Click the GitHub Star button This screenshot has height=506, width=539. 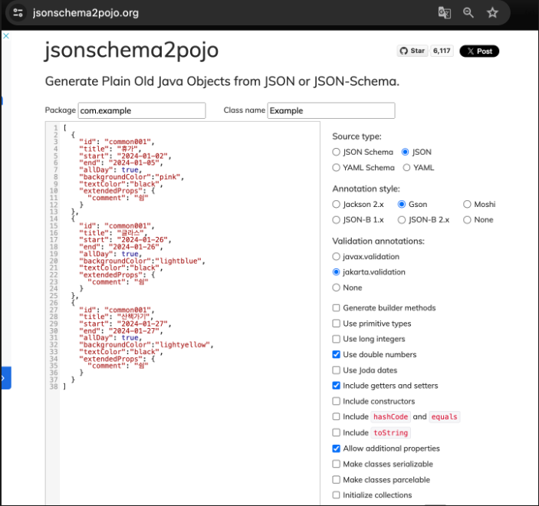(412, 51)
